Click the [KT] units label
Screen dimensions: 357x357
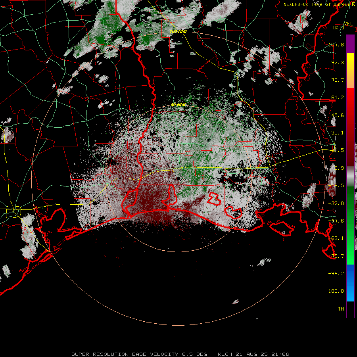(x=339, y=27)
